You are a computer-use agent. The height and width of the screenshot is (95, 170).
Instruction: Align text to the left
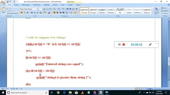tap(54, 13)
